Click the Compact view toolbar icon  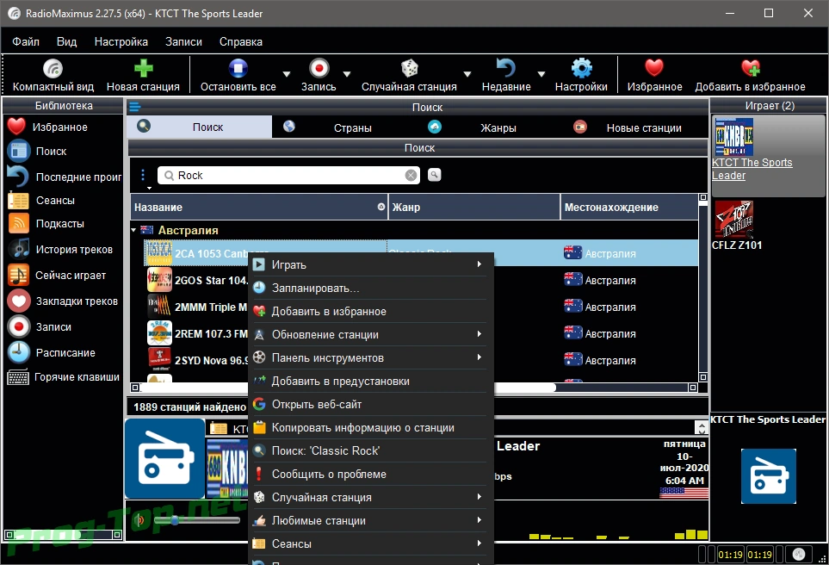coord(53,68)
